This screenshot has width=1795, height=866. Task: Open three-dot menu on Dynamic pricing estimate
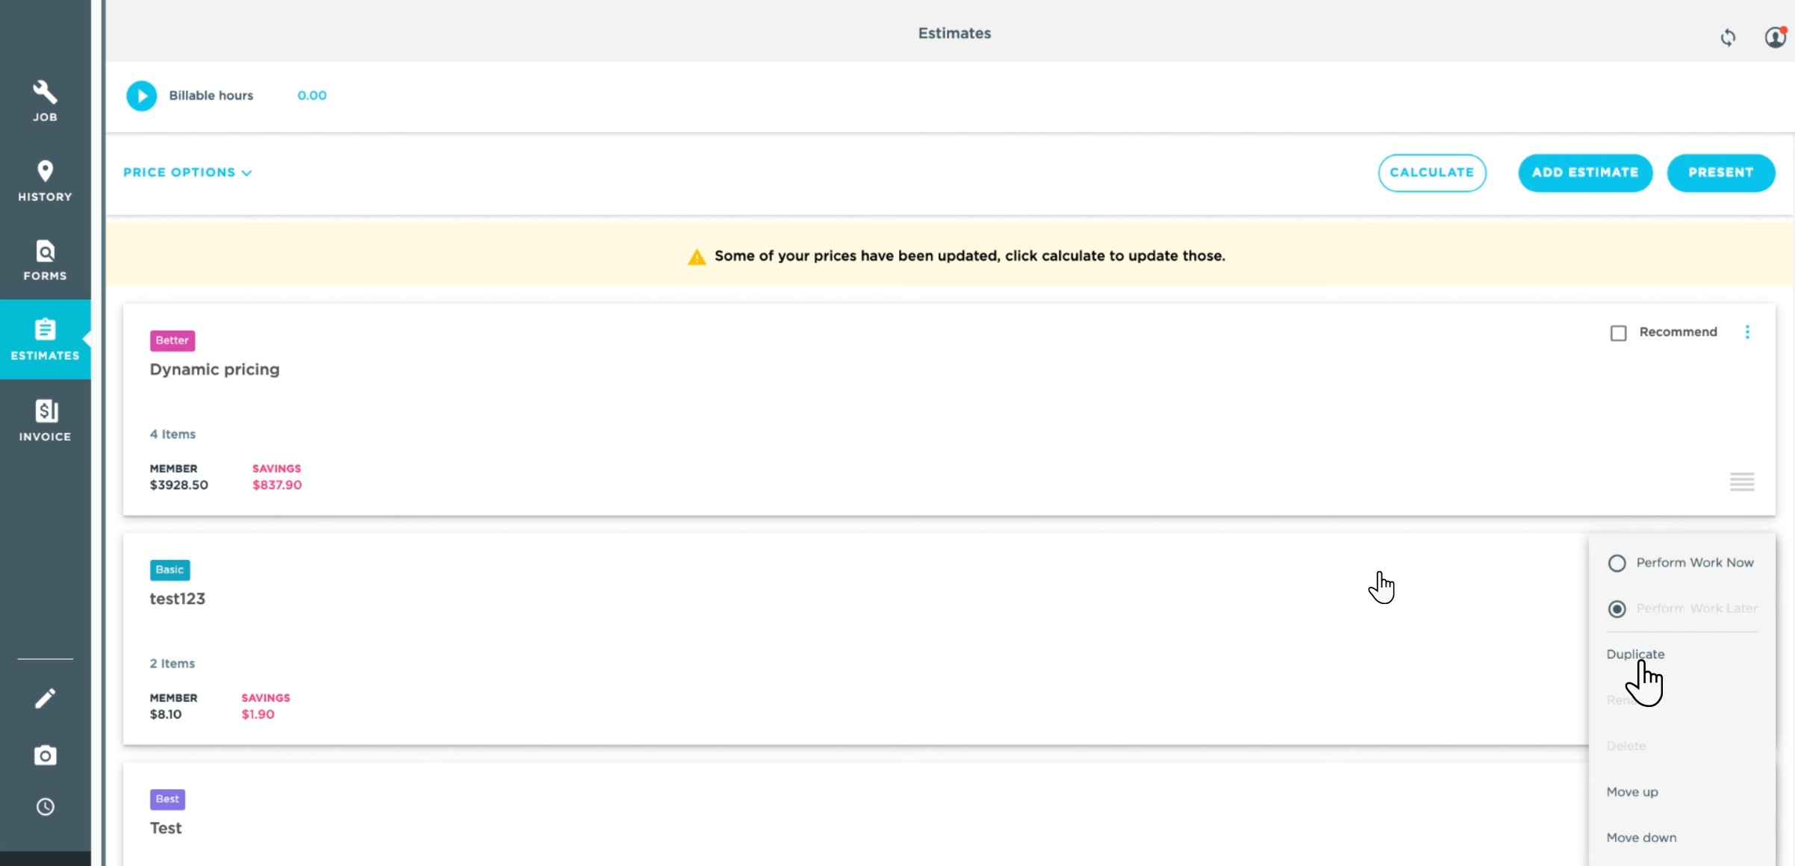pyautogui.click(x=1747, y=332)
